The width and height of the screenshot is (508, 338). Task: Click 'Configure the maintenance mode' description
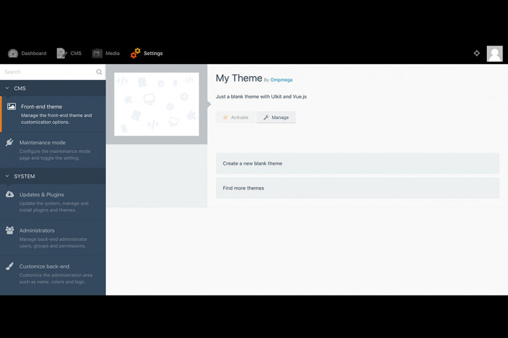(55, 155)
